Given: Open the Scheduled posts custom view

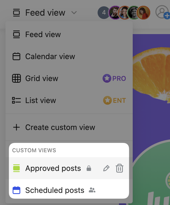Looking at the screenshot, I should [55, 190].
